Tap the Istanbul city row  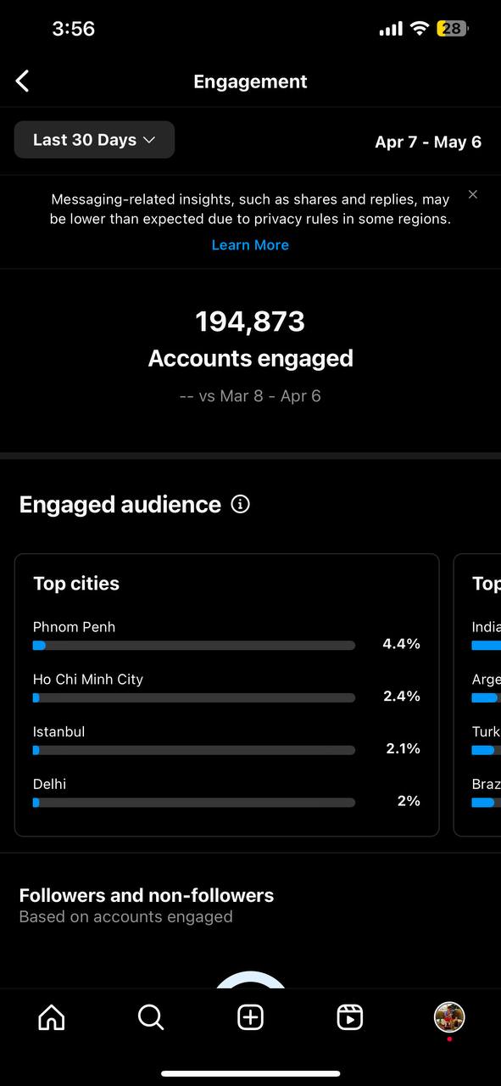226,740
